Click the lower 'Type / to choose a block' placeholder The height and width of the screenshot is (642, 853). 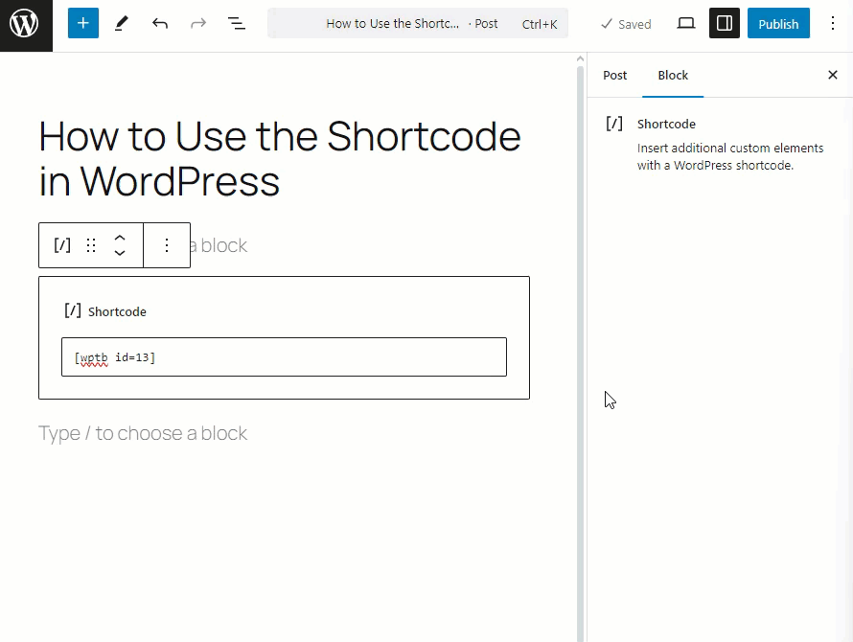pyautogui.click(x=143, y=433)
